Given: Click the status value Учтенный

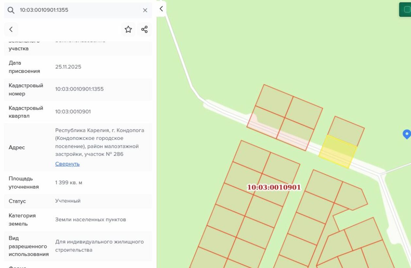Looking at the screenshot, I should pos(68,201).
